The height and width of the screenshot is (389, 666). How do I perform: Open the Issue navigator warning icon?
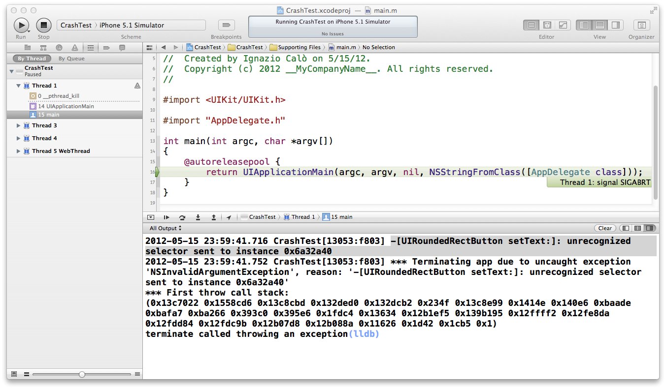point(74,48)
